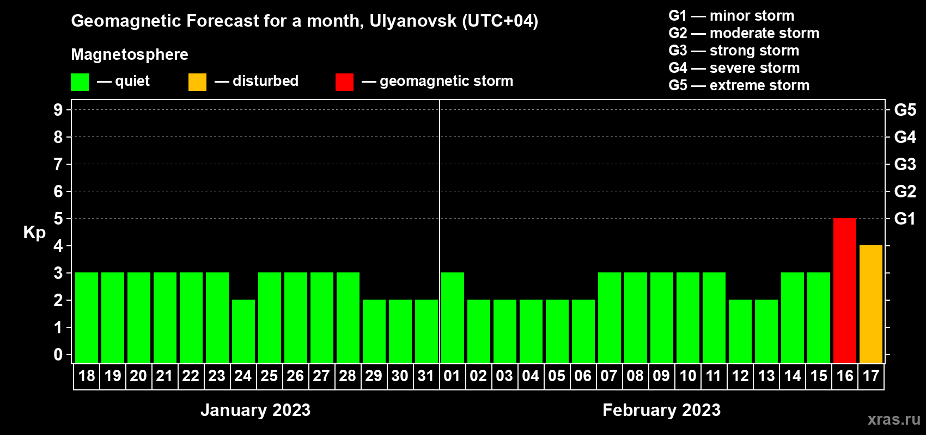Click the G3 label on right axis

pos(905,164)
